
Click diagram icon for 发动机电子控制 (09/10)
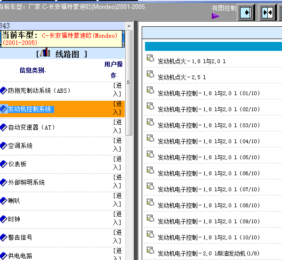pyautogui.click(x=151, y=219)
